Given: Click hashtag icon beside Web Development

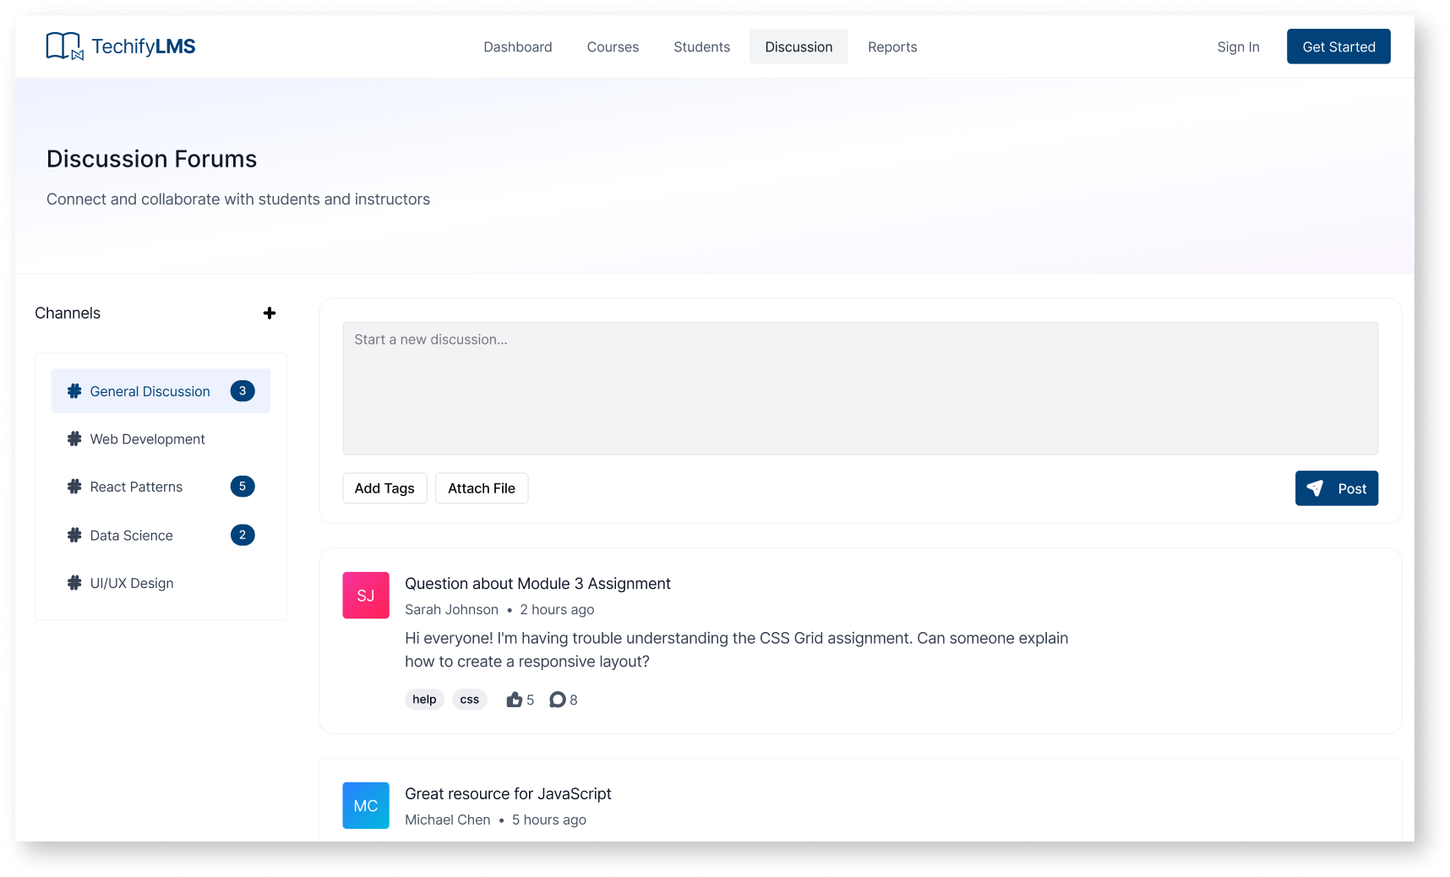Looking at the screenshot, I should [x=74, y=439].
